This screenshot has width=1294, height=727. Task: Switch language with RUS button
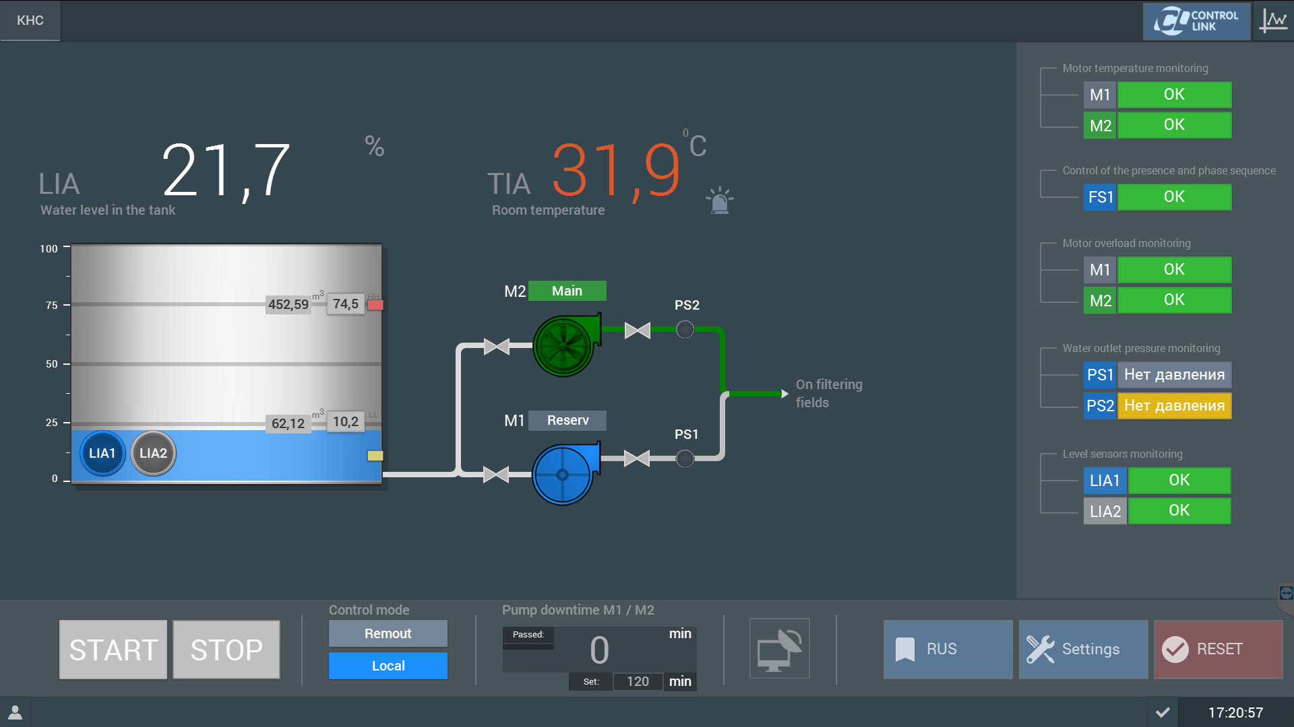click(948, 650)
